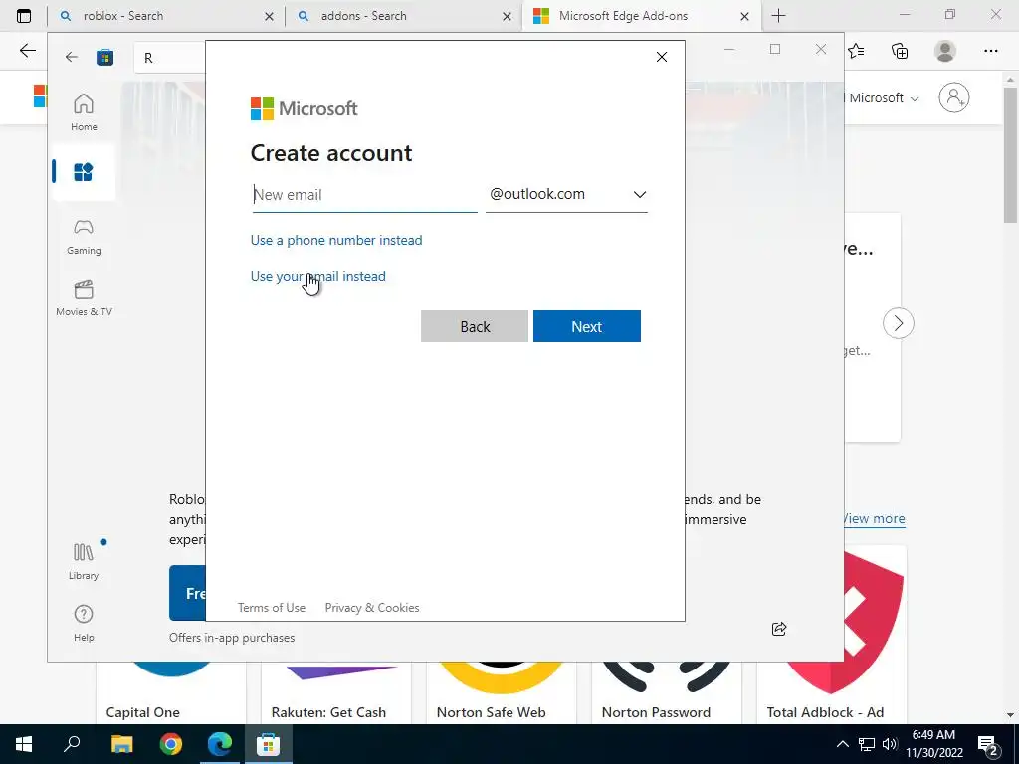Open Terms of Use link
The image size is (1019, 764).
(272, 608)
